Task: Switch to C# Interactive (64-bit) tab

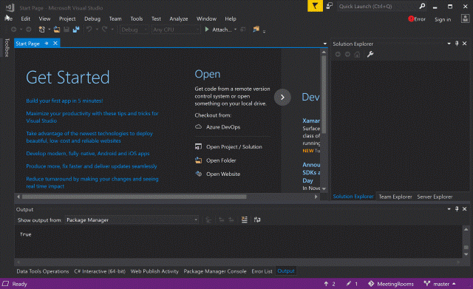Action: pos(100,271)
